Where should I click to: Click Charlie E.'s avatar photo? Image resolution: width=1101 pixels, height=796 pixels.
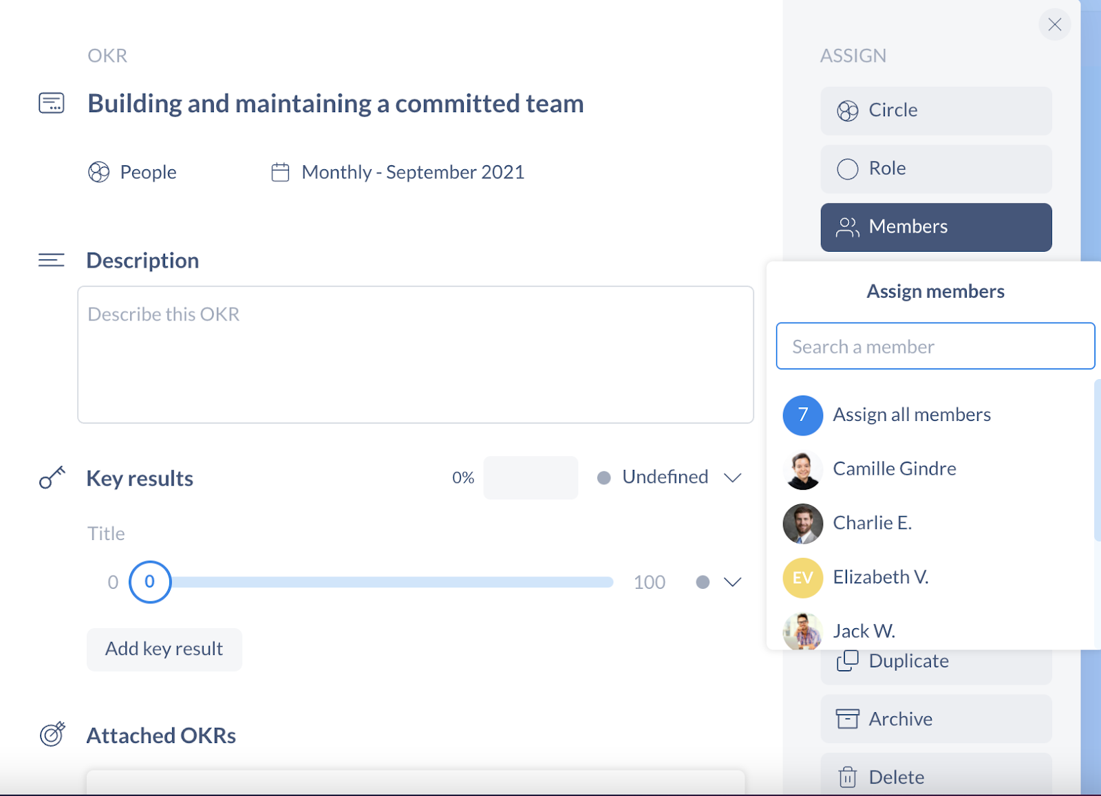tap(803, 524)
